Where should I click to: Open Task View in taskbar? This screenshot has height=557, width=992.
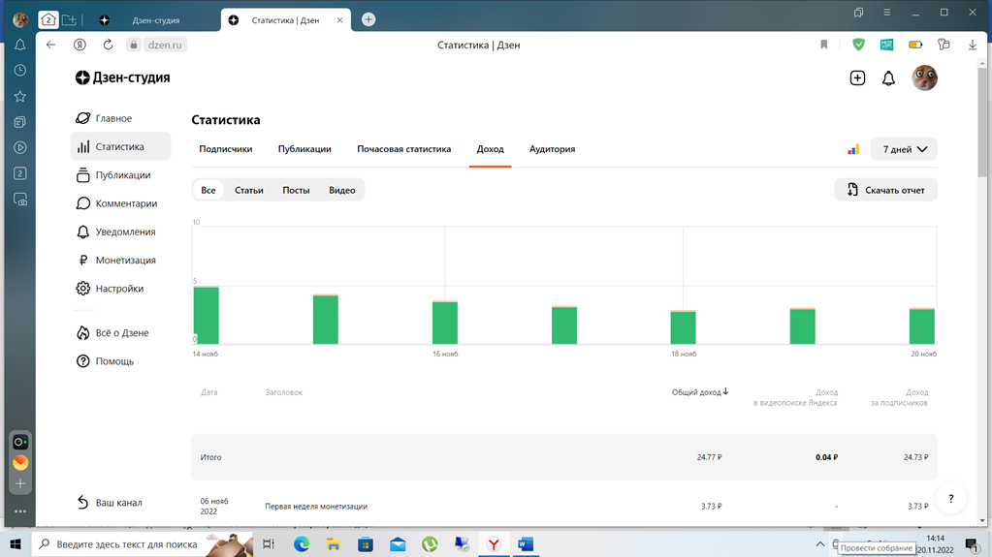[x=269, y=544]
